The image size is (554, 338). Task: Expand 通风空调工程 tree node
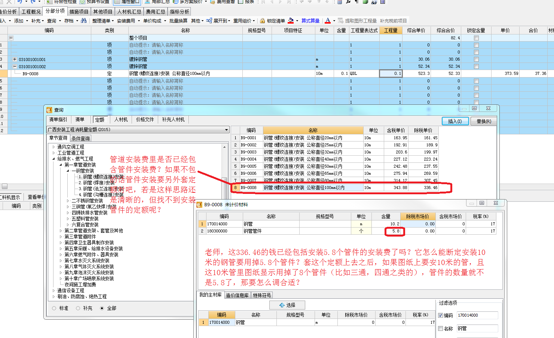(x=53, y=147)
